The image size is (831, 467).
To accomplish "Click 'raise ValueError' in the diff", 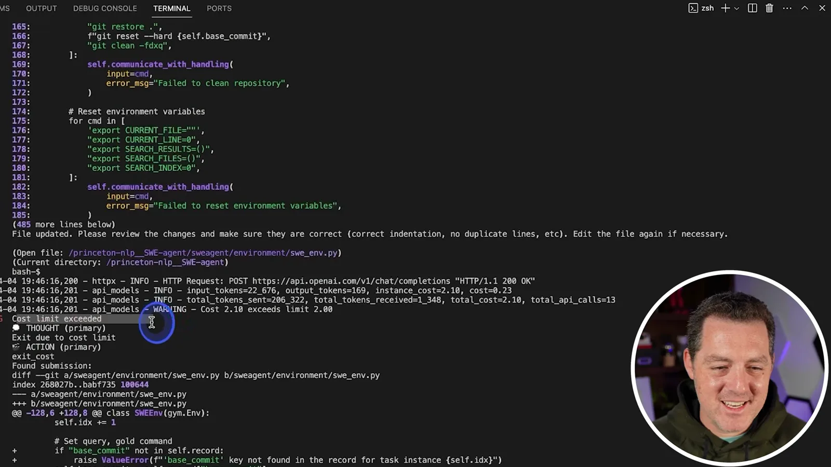I will (111, 460).
